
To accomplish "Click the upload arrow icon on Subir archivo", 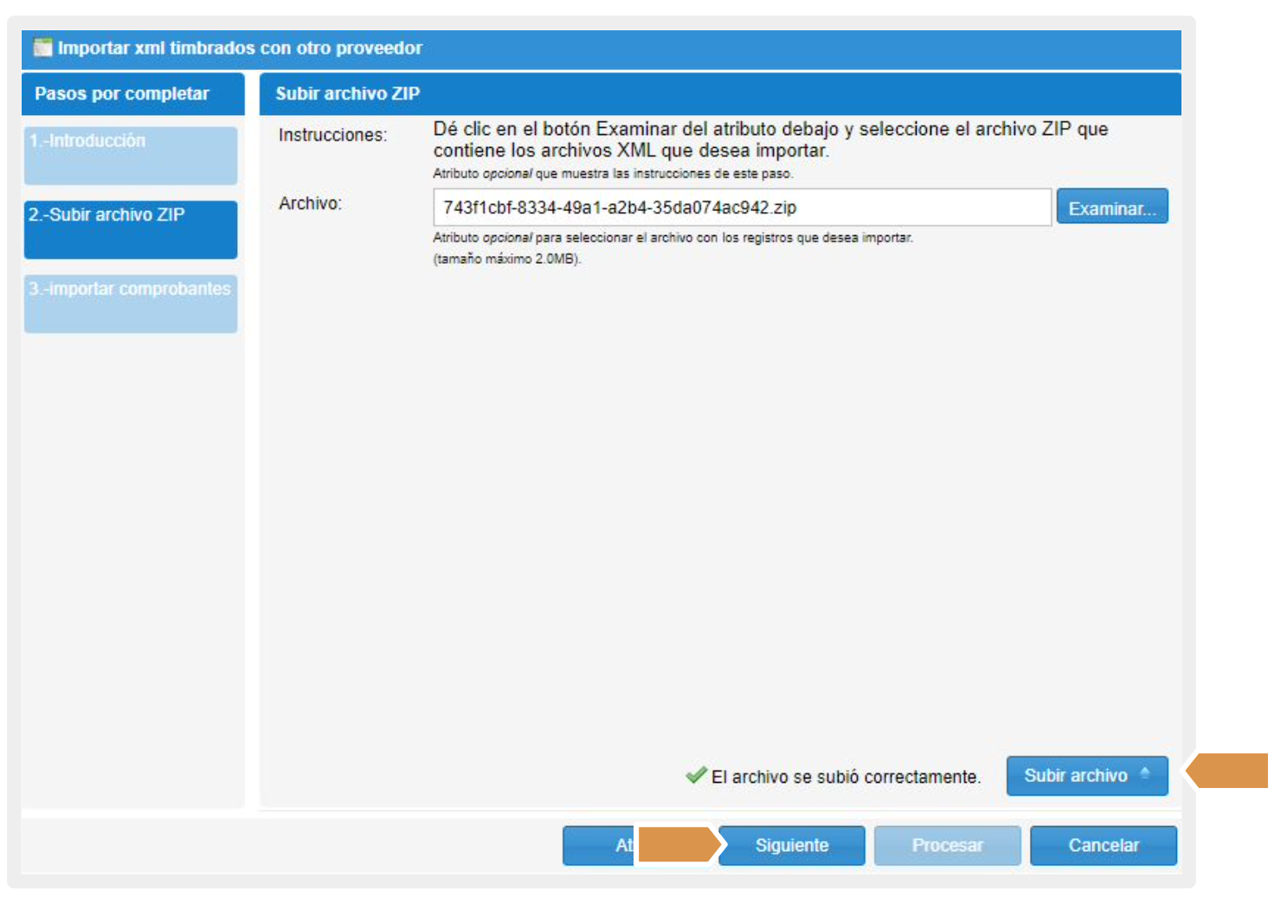I will (x=1145, y=774).
